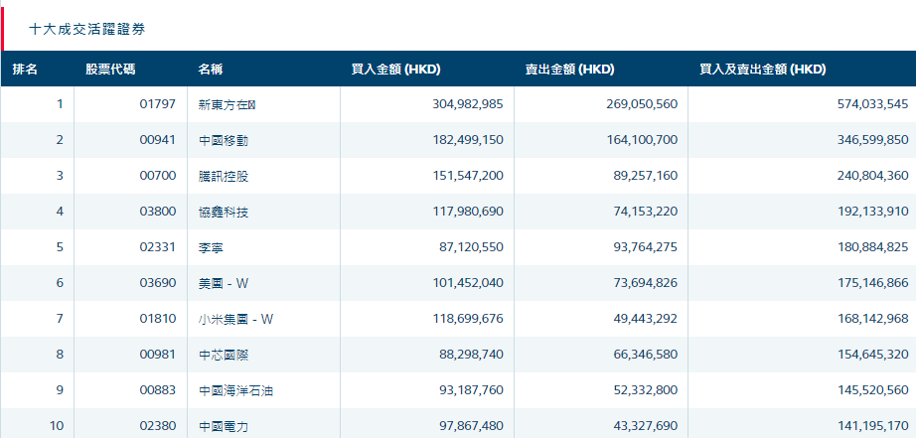Select stock code 03690
The image size is (916, 438).
(x=158, y=283)
